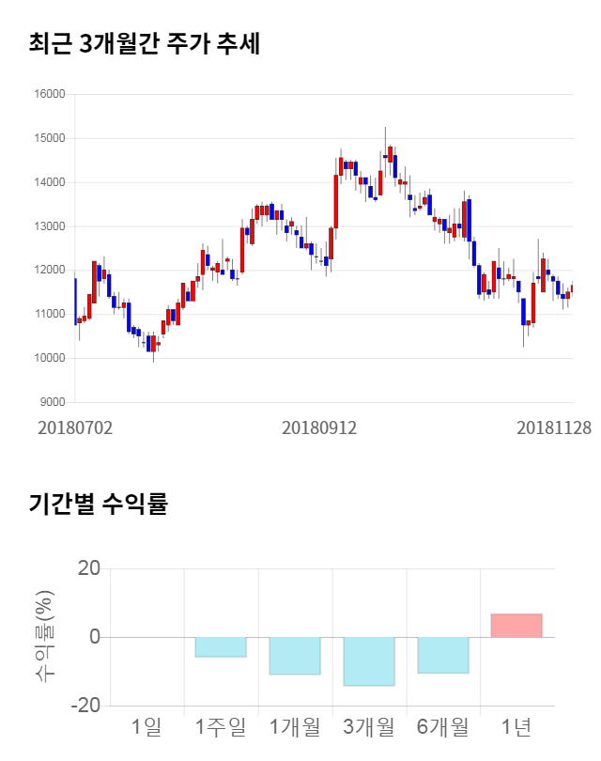
Task: Click the "기간별 수익률" section heading
Action: 98,503
